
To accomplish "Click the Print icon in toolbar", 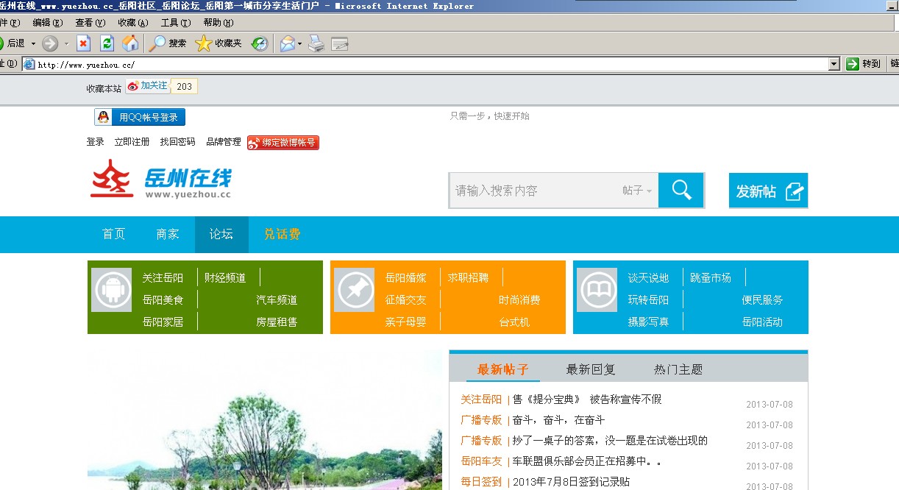I will [x=316, y=43].
